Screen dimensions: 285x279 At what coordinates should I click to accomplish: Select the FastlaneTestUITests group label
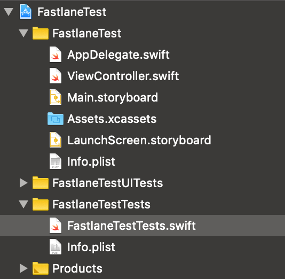108,183
